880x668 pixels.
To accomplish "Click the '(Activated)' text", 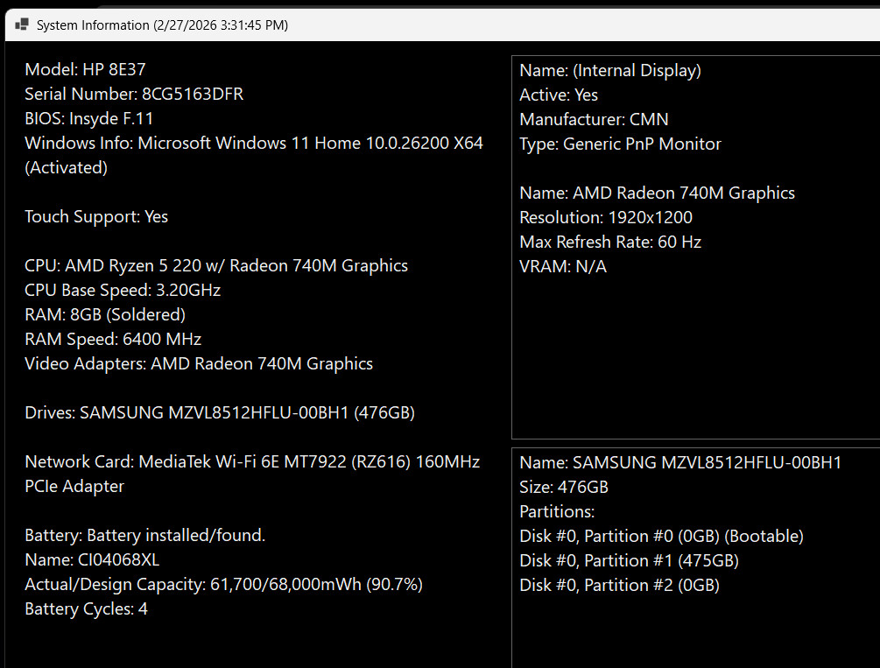I will coord(67,167).
